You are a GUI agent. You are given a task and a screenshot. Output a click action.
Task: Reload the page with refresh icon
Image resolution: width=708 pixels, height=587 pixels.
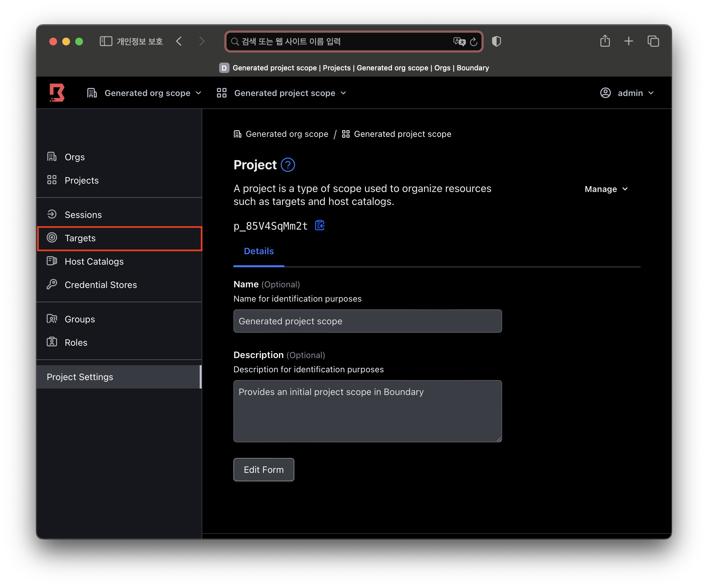coord(474,42)
